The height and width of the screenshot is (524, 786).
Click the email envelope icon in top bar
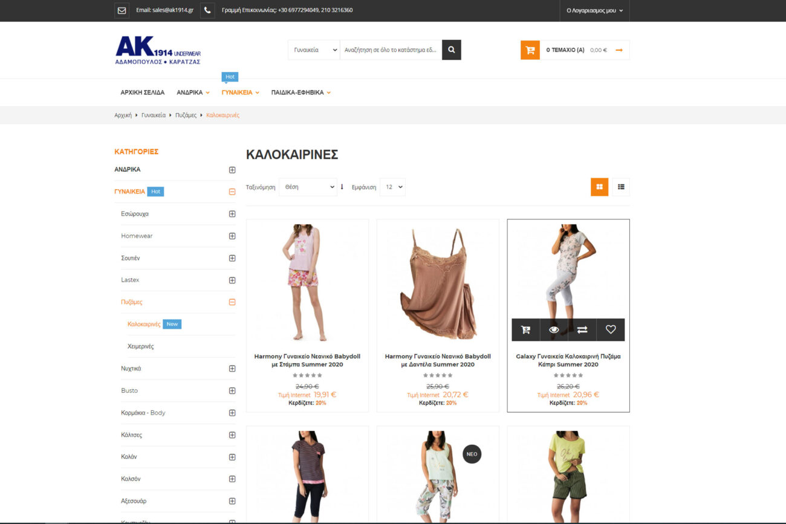point(122,10)
